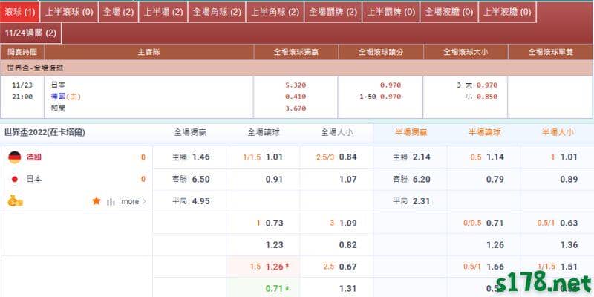Open the 上半波膽 (0) tab
This screenshot has width=594, height=297.
(x=507, y=12)
